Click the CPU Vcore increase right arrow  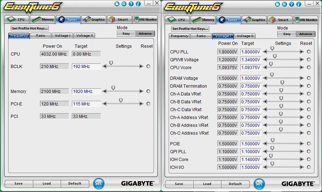[x=302, y=67]
